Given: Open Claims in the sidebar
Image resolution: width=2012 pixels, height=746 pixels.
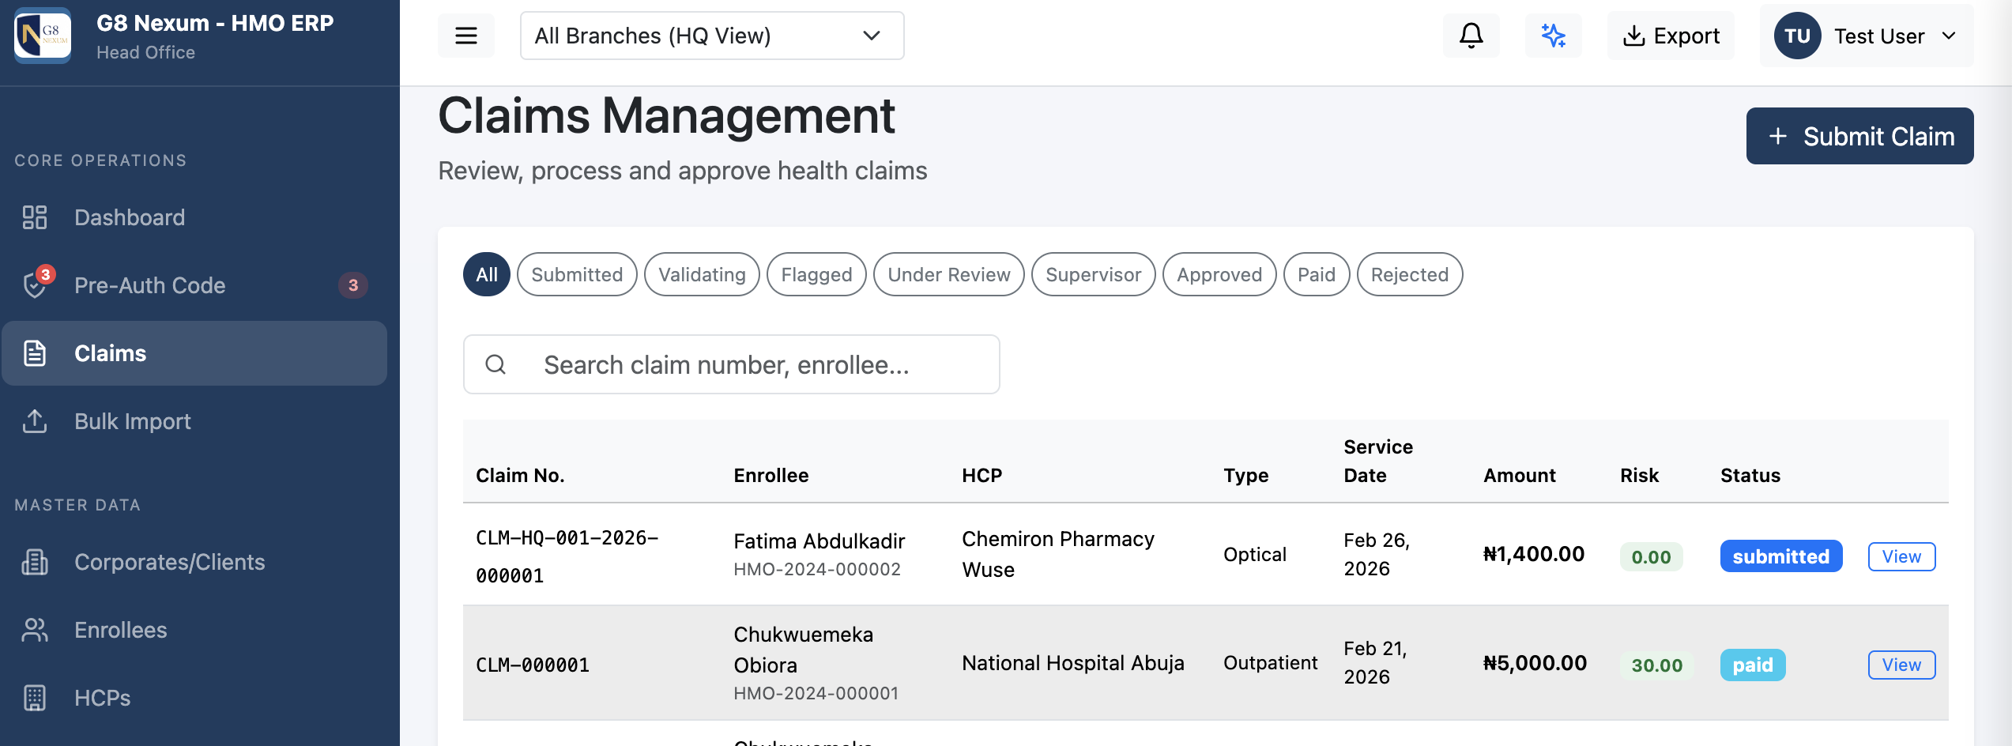Looking at the screenshot, I should 194,353.
